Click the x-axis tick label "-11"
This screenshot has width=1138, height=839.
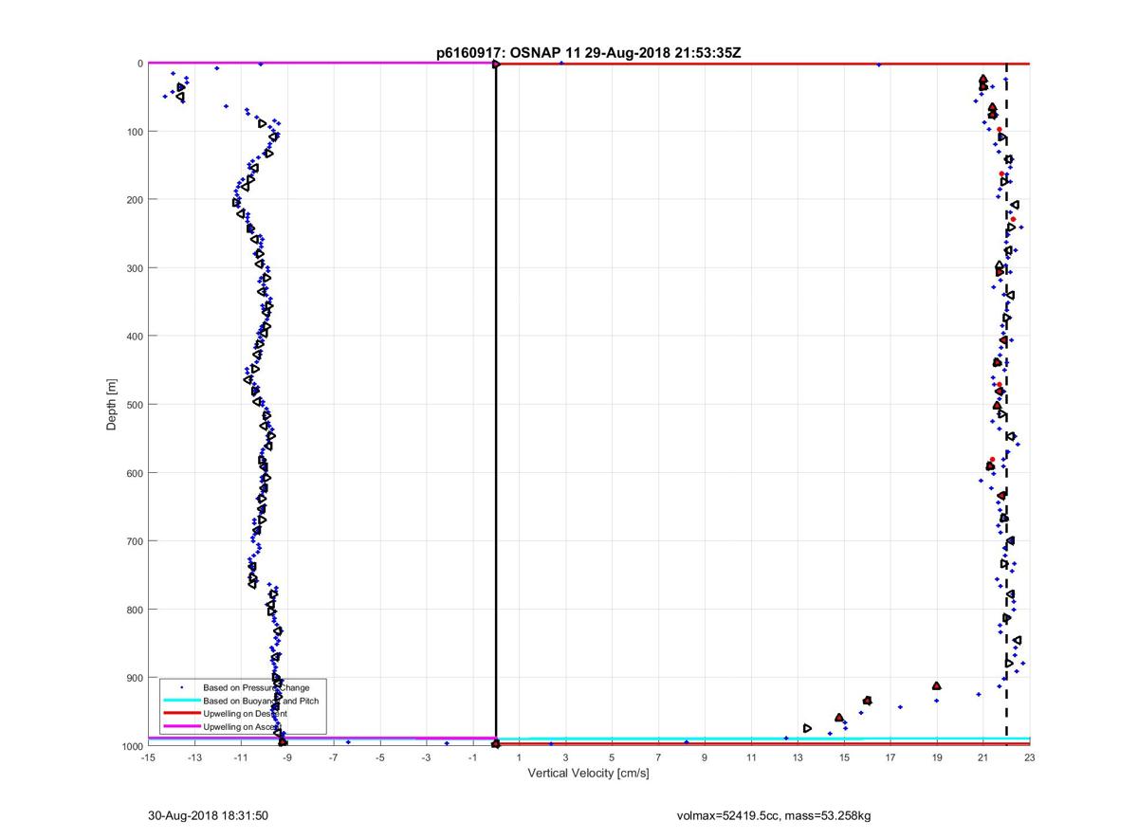(x=241, y=757)
